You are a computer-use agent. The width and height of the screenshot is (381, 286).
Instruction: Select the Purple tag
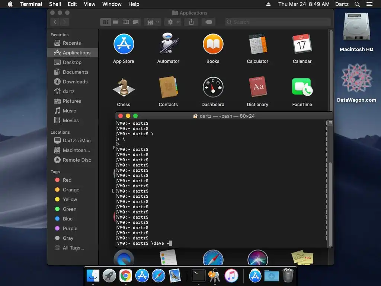[x=73, y=229]
